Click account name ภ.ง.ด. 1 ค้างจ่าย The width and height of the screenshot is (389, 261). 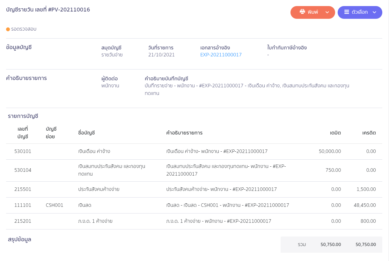[x=95, y=221]
